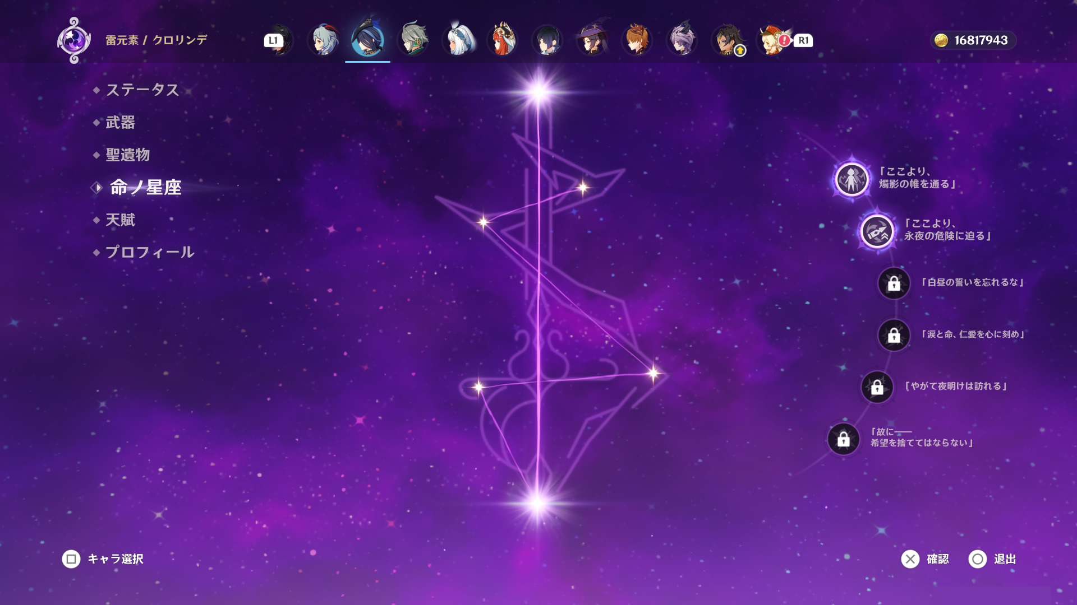The image size is (1077, 605).
Task: Select locked node beside 「白昼の誓いを忘れるな」
Action: [894, 283]
